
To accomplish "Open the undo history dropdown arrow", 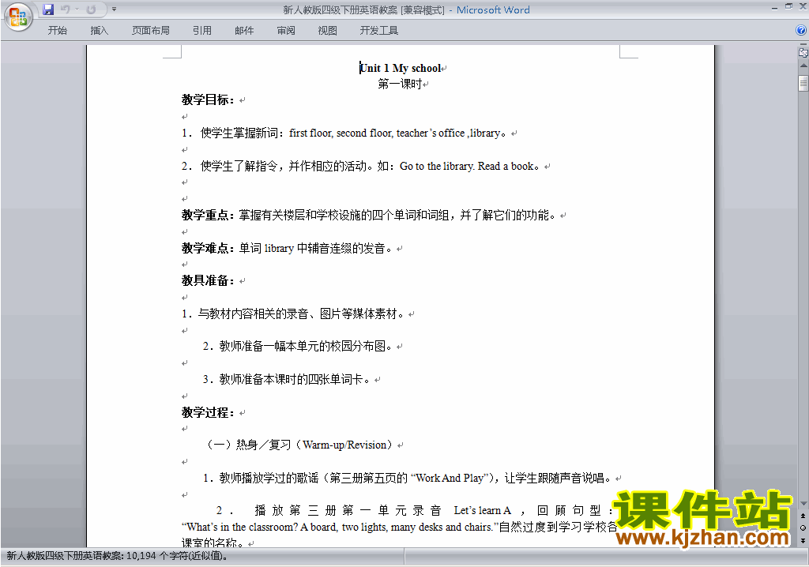I will (x=77, y=9).
